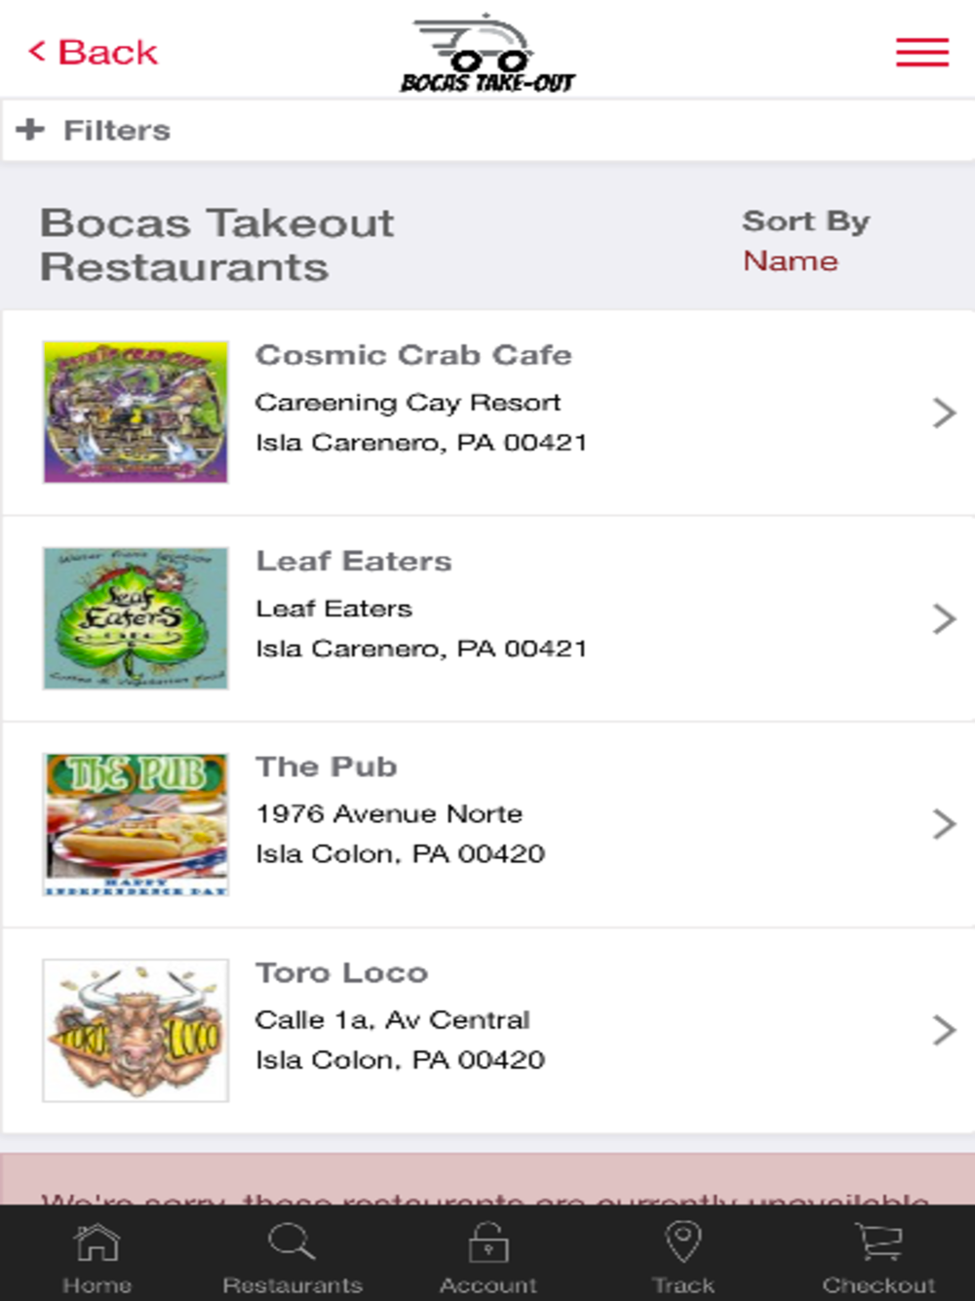The height and width of the screenshot is (1301, 975).
Task: Open the Checkout cart icon
Action: click(878, 1242)
